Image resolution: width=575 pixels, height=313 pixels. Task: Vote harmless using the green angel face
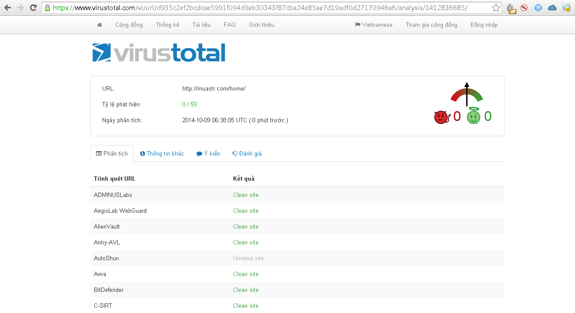(474, 116)
